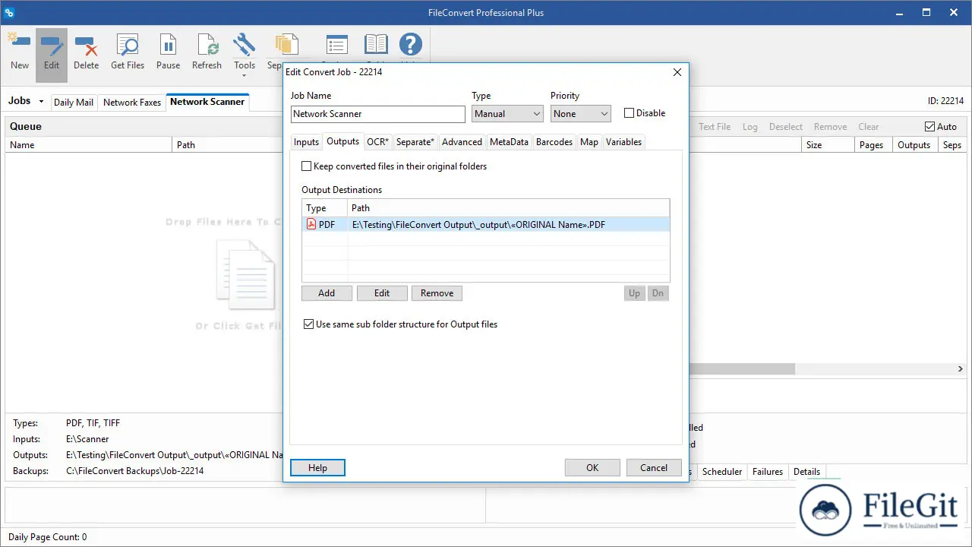Click the Help question-mark toolbar icon
The width and height of the screenshot is (972, 547).
click(x=410, y=46)
